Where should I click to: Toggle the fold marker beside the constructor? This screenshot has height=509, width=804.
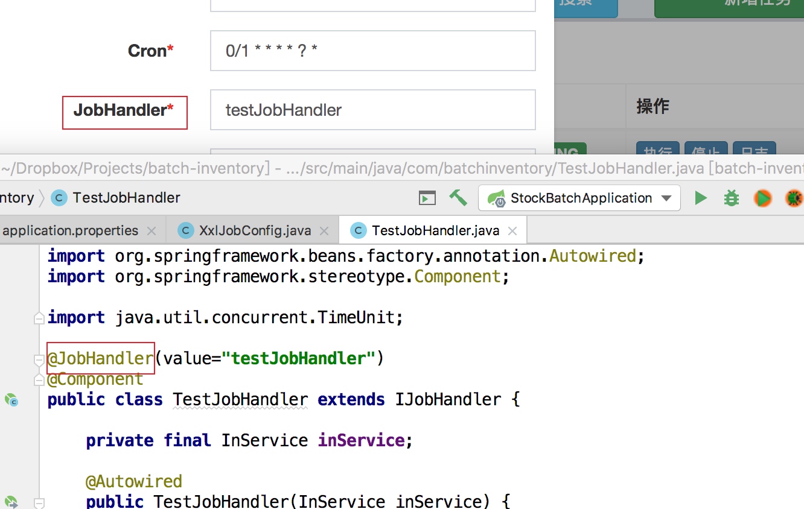(x=39, y=502)
